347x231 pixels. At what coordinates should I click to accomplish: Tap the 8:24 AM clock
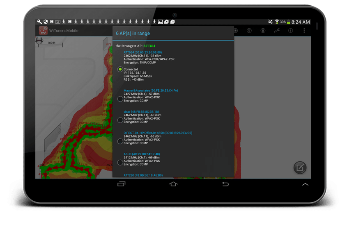pyautogui.click(x=301, y=22)
